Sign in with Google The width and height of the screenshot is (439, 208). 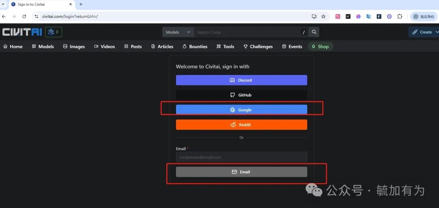241,110
